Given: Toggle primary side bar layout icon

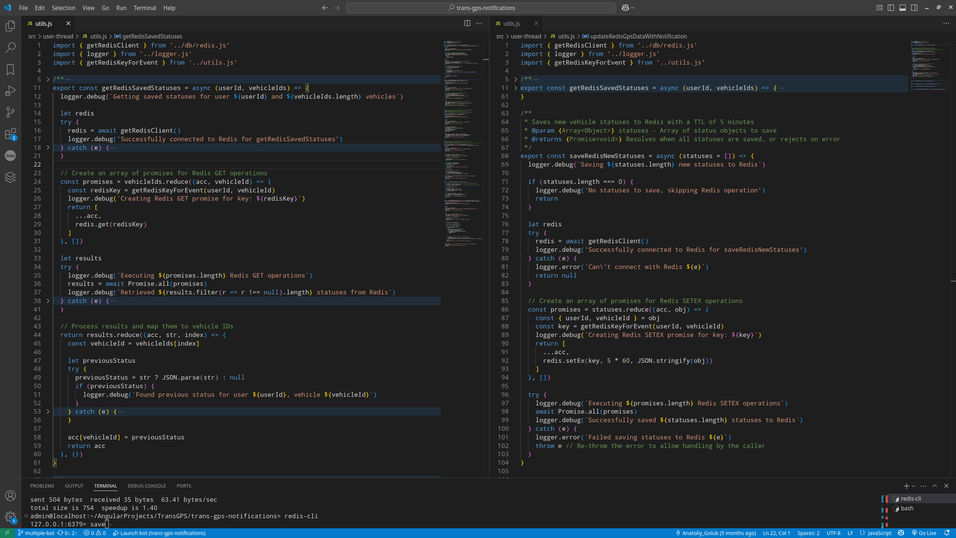Looking at the screenshot, I should [891, 8].
